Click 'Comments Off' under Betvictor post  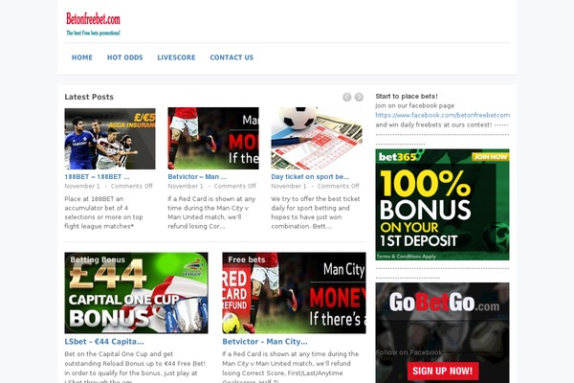click(235, 186)
